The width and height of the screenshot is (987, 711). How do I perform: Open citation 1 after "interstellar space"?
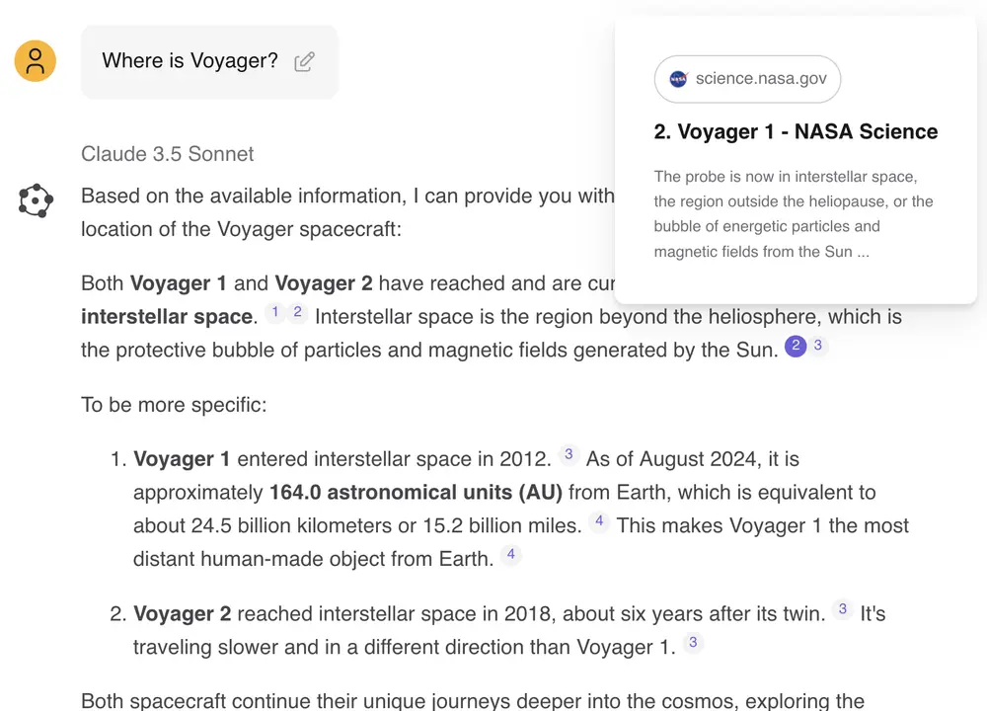pyautogui.click(x=275, y=313)
